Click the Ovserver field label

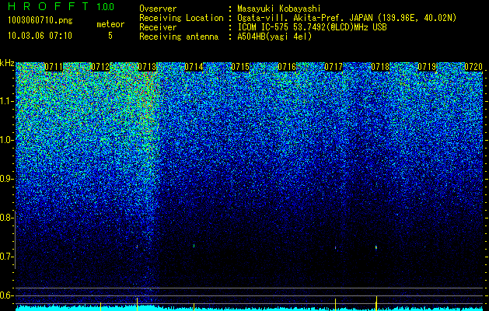(x=158, y=9)
